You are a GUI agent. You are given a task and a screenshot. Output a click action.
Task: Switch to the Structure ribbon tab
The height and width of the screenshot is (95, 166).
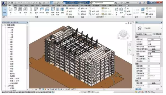(15, 5)
